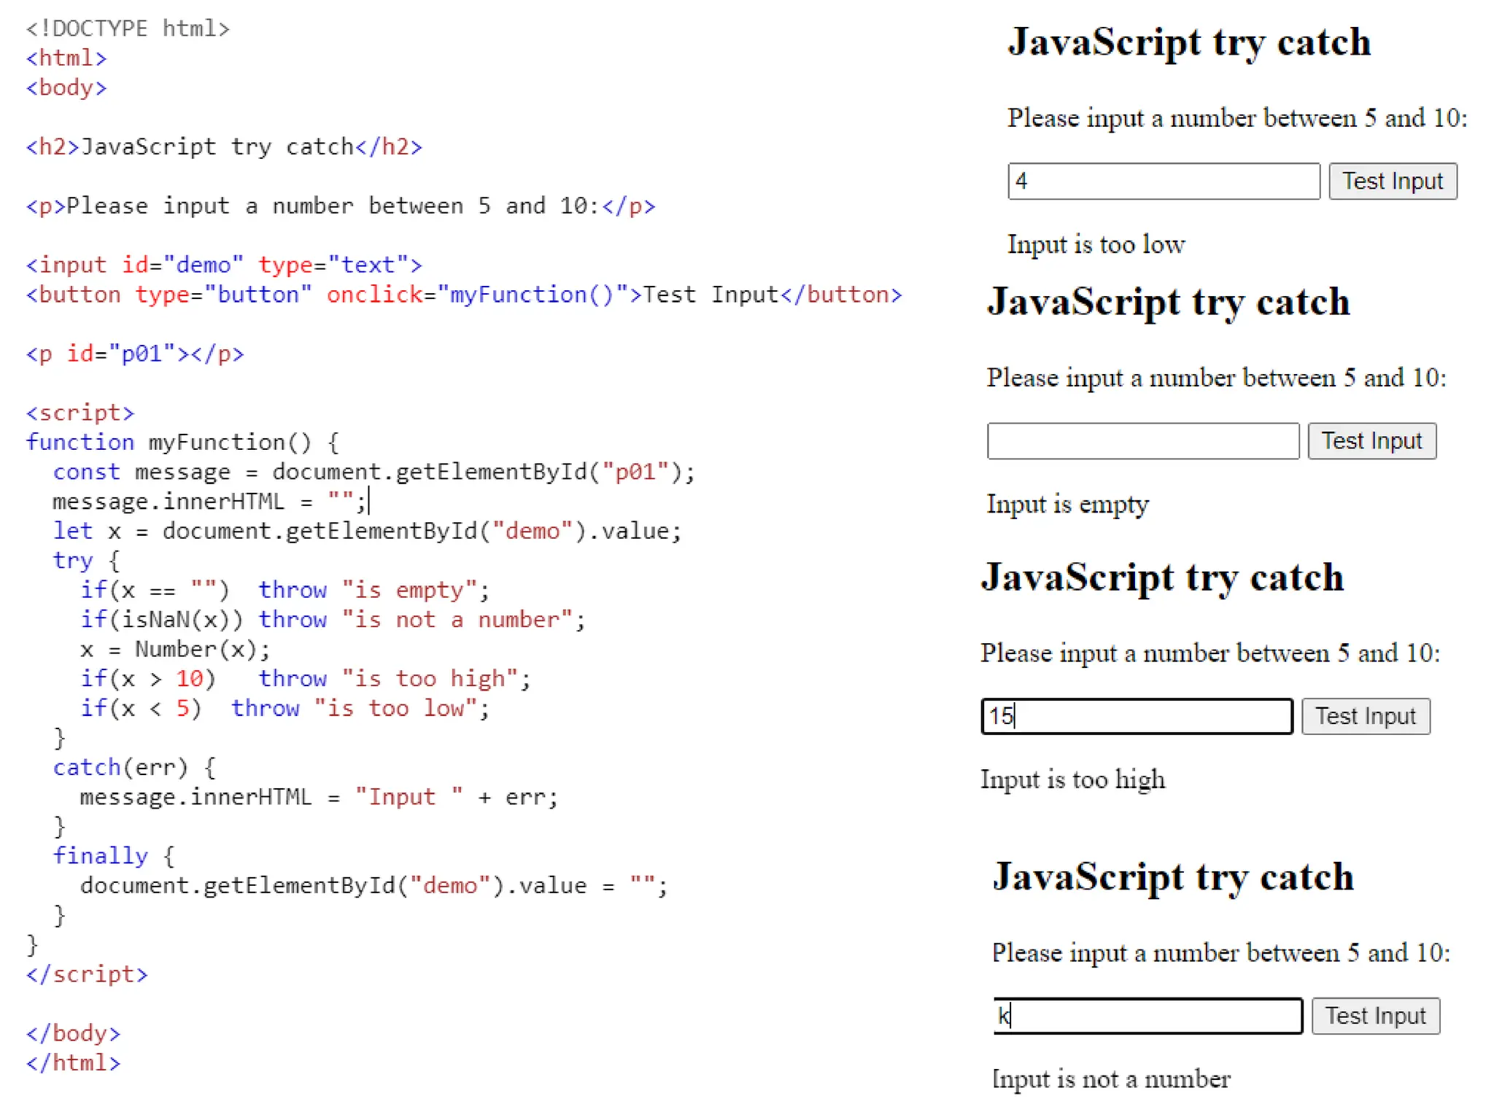
Task: Click the empty text input field
Action: point(1142,441)
